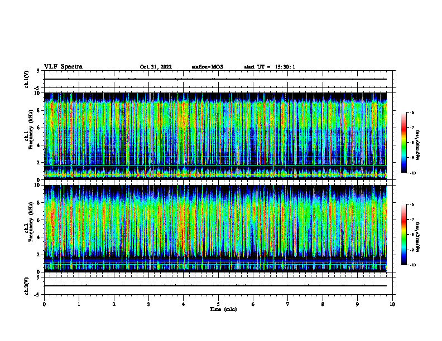
Task: Click the "6" kHz tick on ch.2 frequency axis
Action: tap(39, 220)
